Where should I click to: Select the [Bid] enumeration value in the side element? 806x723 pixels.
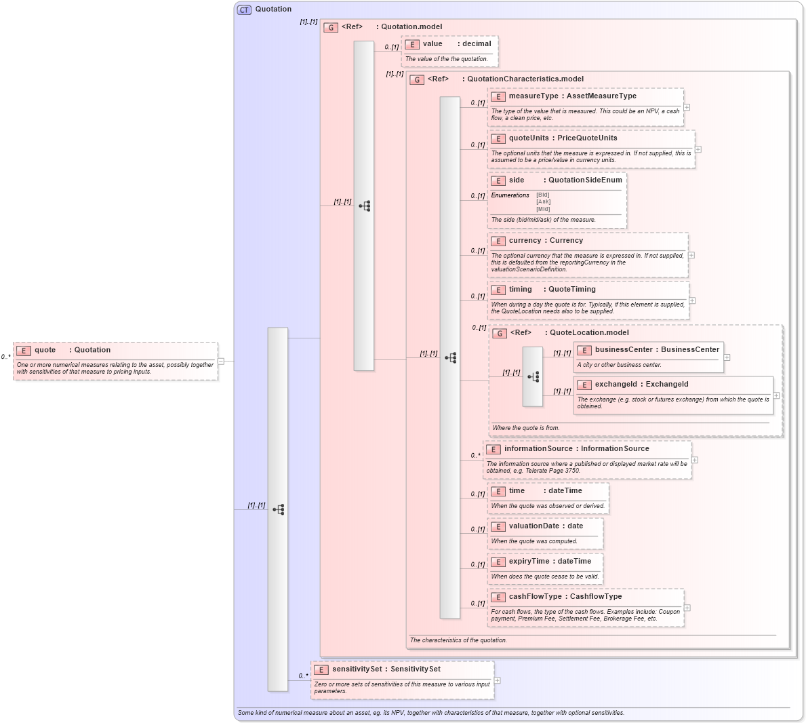tap(542, 193)
